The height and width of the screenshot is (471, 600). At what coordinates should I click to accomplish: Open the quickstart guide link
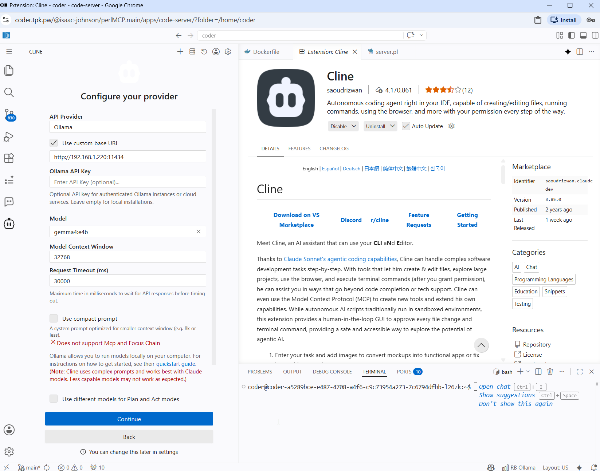click(176, 364)
